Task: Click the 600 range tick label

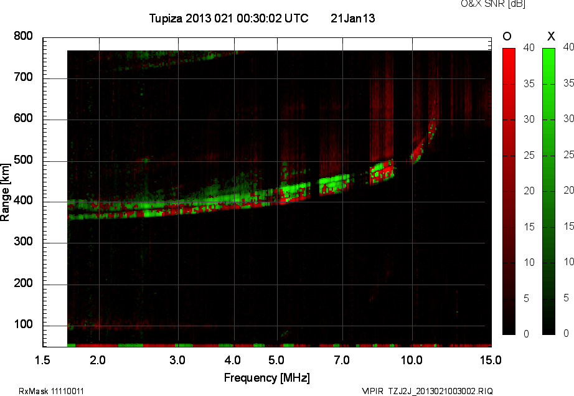Action: [23, 118]
